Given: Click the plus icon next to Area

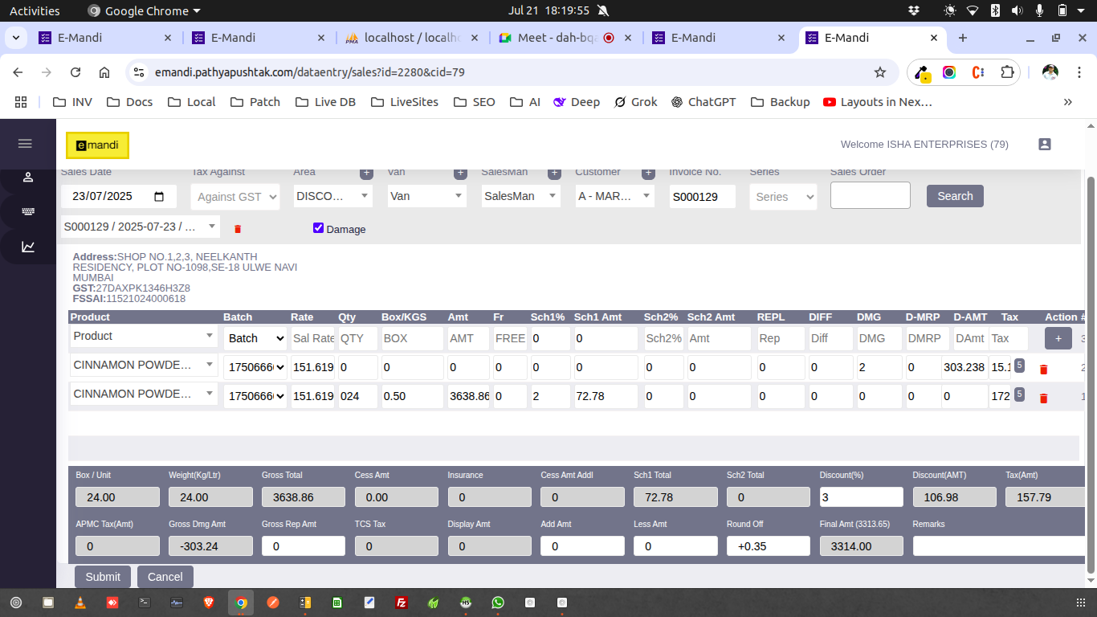Looking at the screenshot, I should pos(366,173).
